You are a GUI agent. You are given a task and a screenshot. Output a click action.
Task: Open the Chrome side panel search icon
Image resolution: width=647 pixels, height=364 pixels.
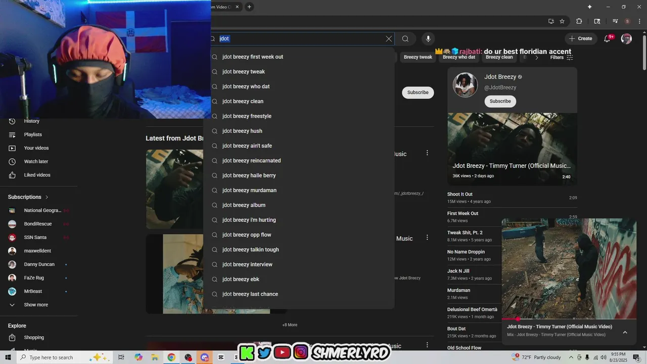click(597, 21)
